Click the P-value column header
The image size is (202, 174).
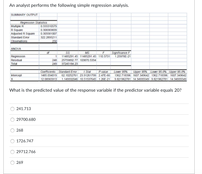(103, 72)
